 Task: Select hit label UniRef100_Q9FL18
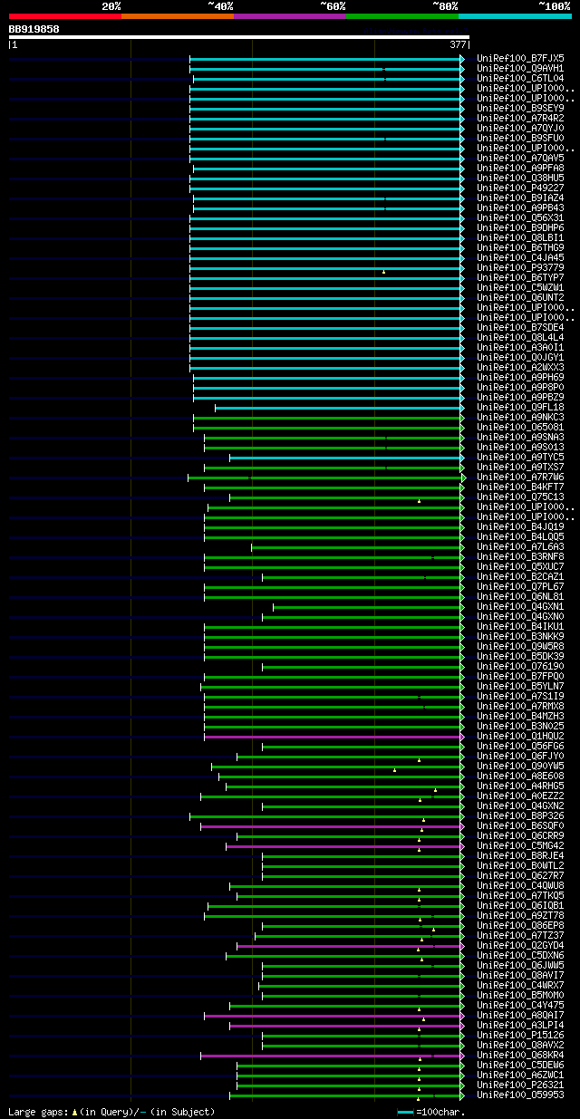[x=520, y=407]
